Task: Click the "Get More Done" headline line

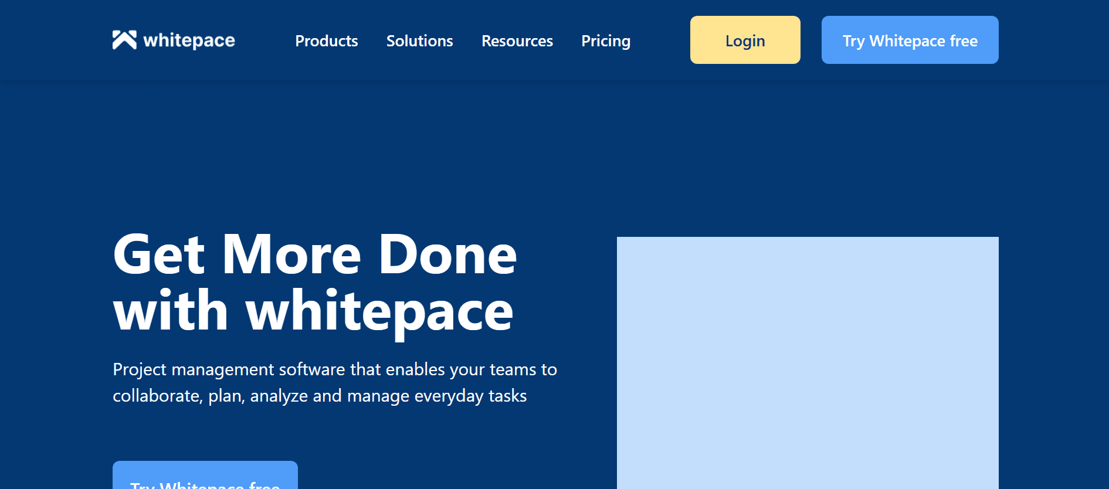Action: 314,254
